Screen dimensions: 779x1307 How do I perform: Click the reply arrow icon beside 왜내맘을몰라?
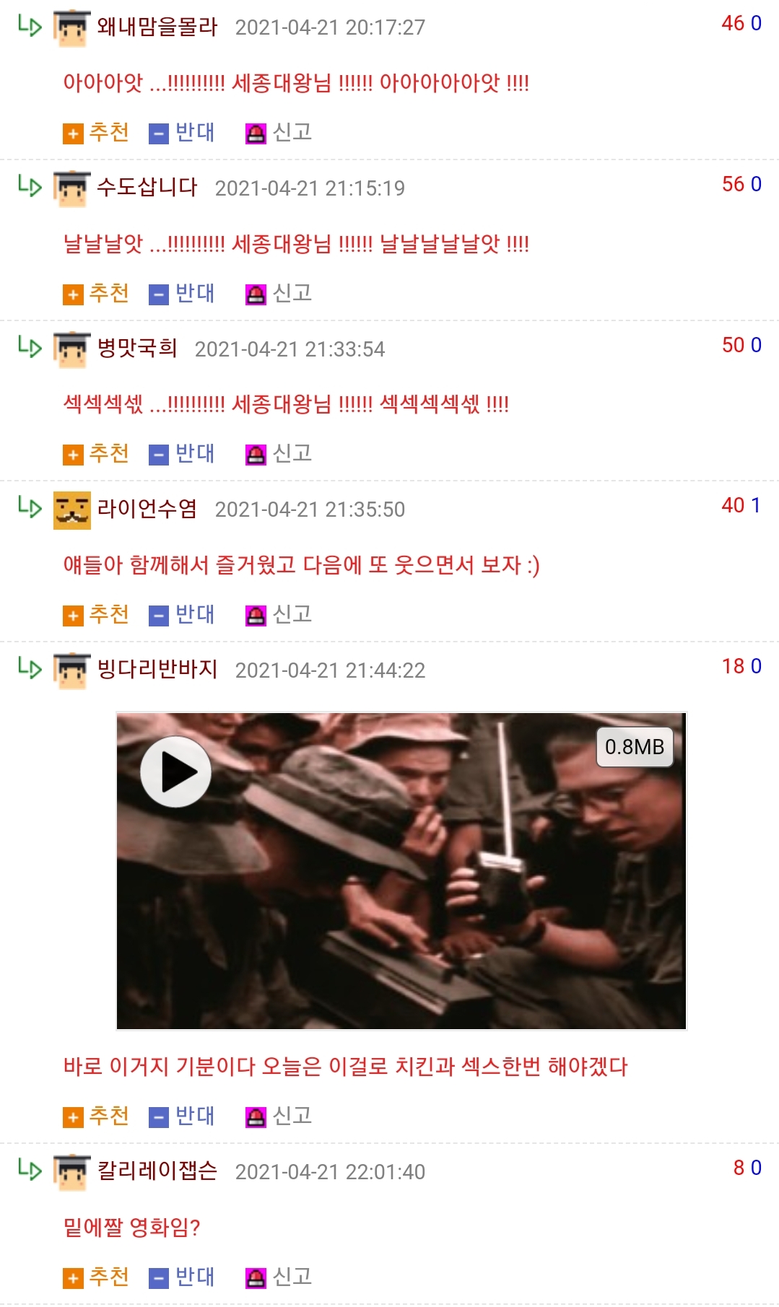30,26
